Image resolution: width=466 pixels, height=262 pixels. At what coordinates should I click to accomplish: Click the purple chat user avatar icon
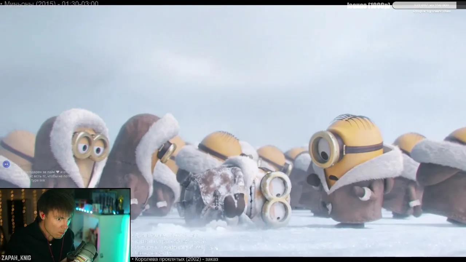coord(6,164)
